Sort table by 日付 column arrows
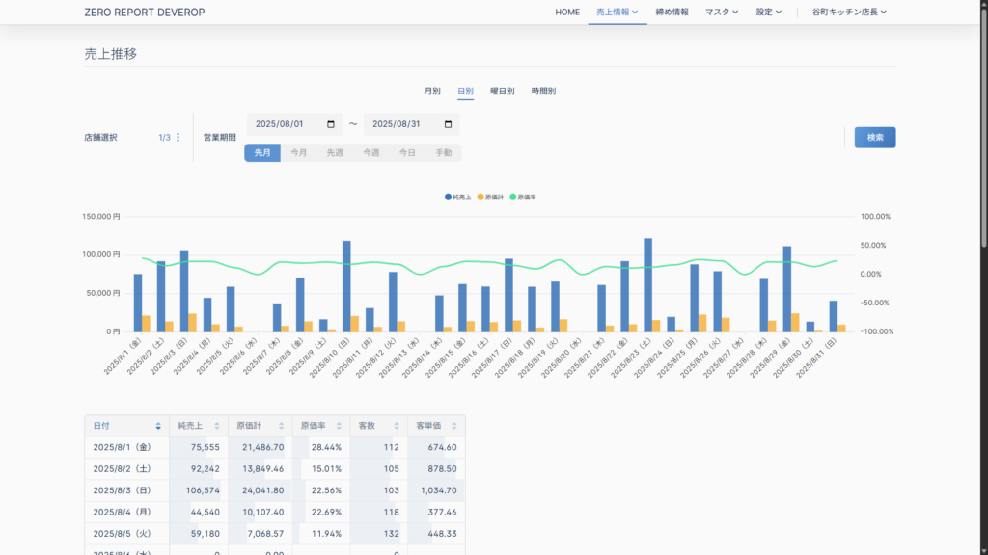The height and width of the screenshot is (555, 988). click(158, 426)
